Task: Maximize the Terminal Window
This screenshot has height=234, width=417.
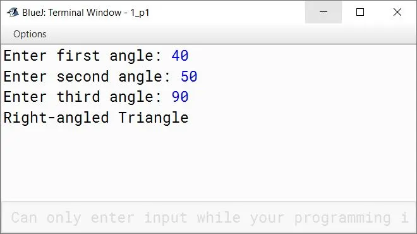Action: (360, 12)
